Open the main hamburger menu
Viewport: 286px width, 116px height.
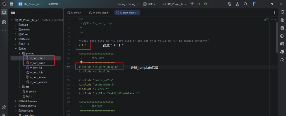(11, 4)
